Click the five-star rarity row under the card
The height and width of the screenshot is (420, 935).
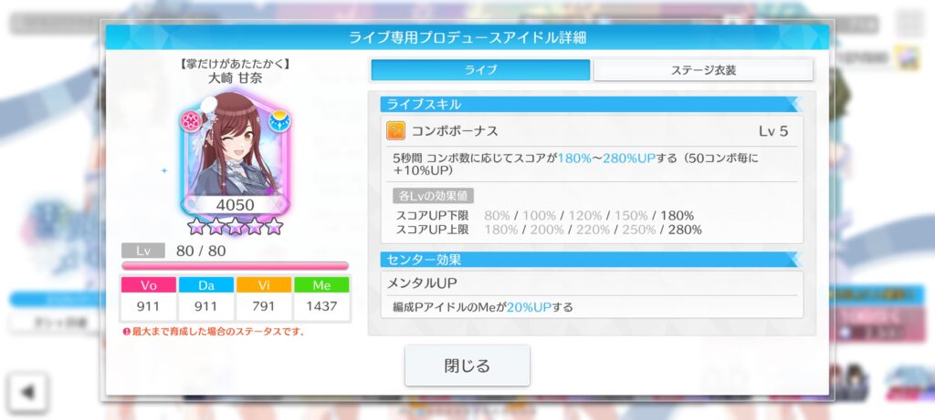coord(235,226)
